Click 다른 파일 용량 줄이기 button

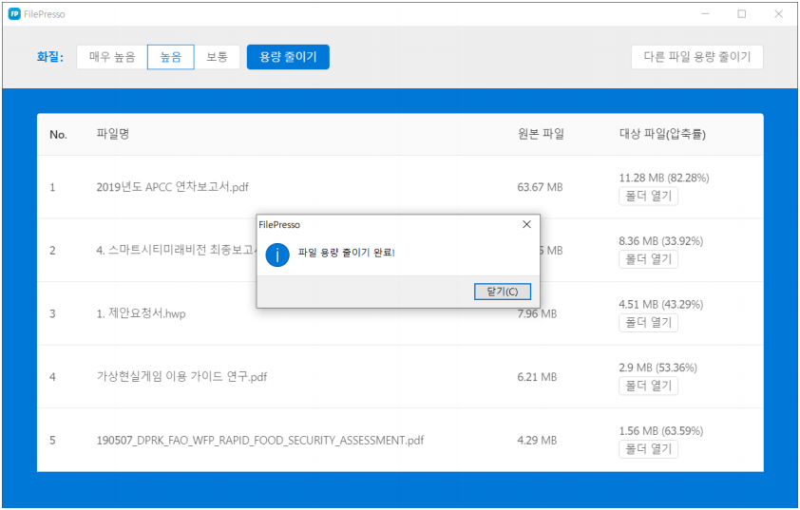tap(696, 57)
